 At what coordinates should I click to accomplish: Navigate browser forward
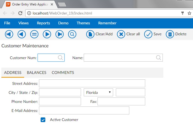[x=13, y=13]
